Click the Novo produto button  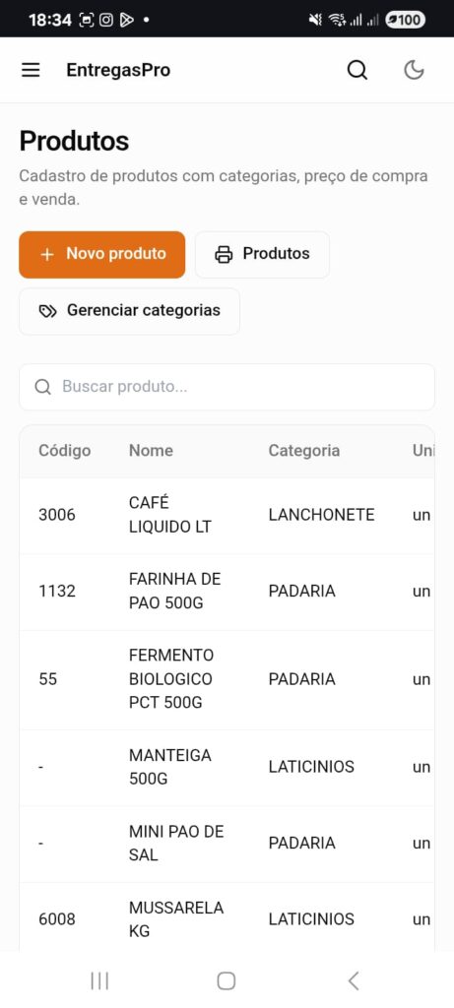click(x=102, y=255)
